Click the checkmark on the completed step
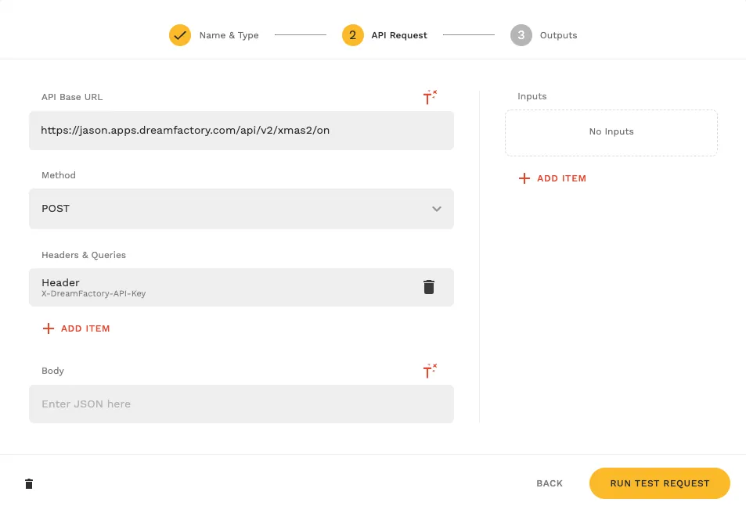Viewport: 746px width, 506px height. tap(179, 35)
